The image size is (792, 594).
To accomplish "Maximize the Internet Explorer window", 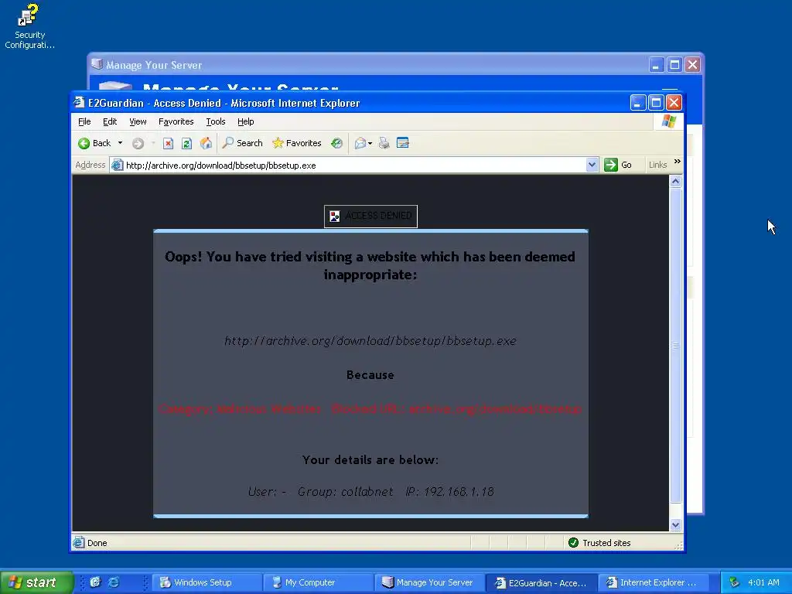I will [656, 103].
